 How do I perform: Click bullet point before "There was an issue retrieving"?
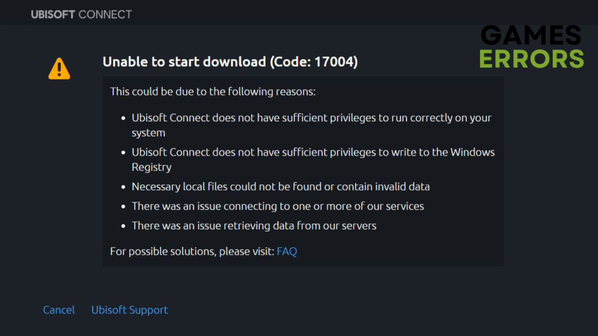pyautogui.click(x=123, y=226)
